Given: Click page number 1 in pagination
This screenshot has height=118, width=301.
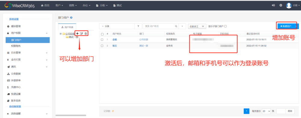Looking at the screenshot, I should point(247,111).
